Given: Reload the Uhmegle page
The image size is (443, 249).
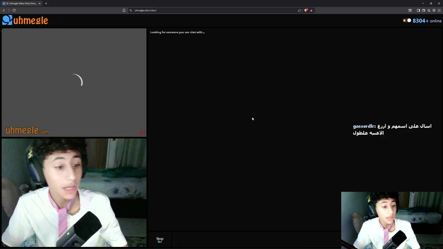Looking at the screenshot, I should click(x=14, y=10).
